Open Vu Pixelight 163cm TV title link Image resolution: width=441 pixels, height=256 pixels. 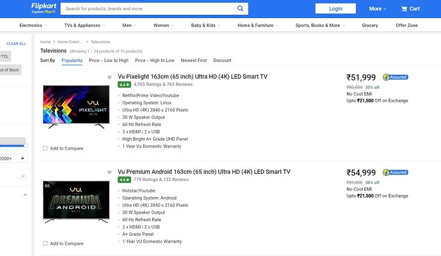tap(193, 77)
